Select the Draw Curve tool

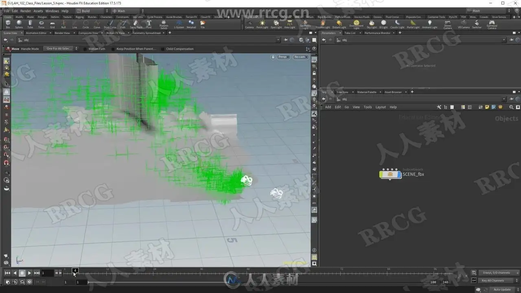[x=110, y=24]
